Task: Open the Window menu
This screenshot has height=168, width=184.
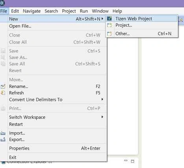Action: (x=100, y=11)
